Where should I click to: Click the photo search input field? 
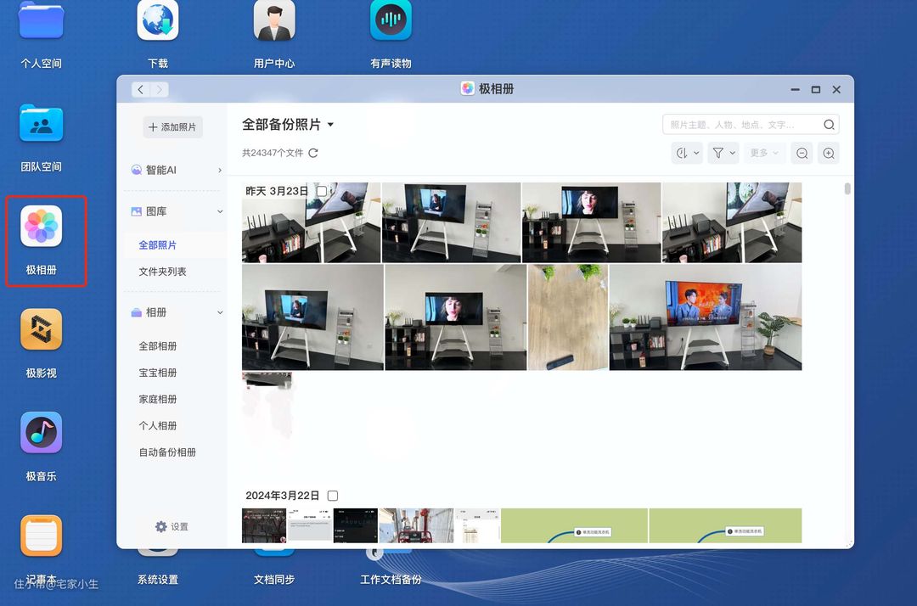(739, 125)
